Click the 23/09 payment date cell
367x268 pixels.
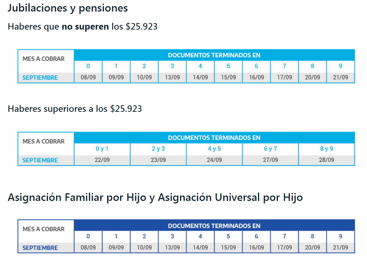pyautogui.click(x=158, y=160)
